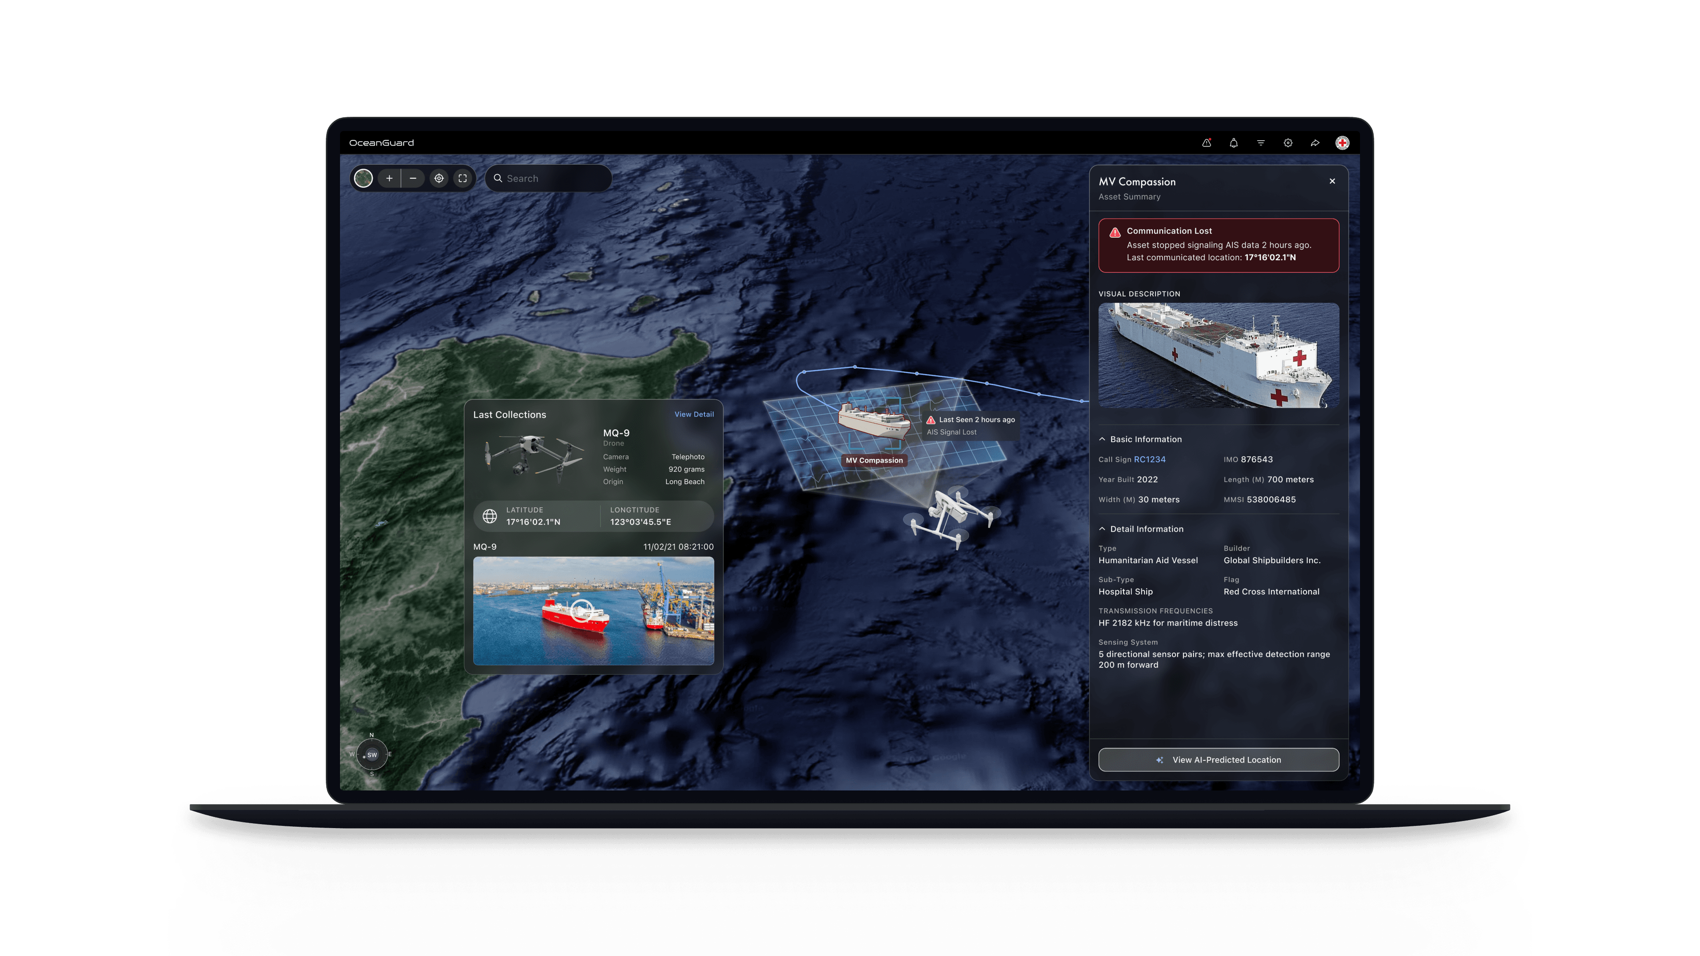Zoom in using the plus map control

390,178
